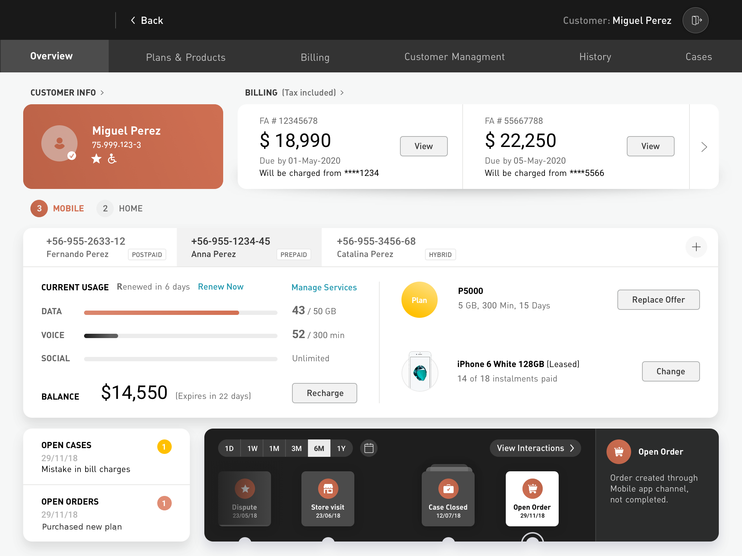Click the yellow Plan badge

point(419,300)
